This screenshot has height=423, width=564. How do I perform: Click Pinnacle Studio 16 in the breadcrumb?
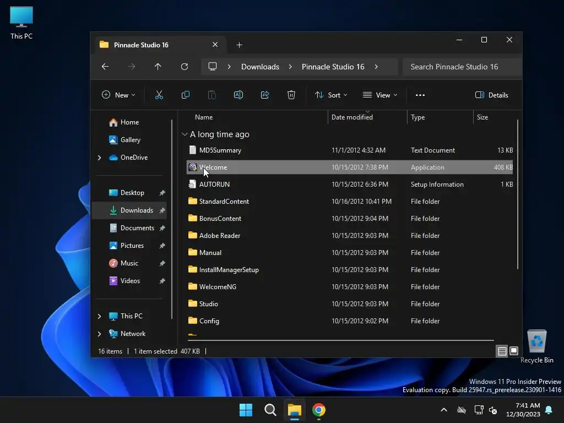(333, 67)
